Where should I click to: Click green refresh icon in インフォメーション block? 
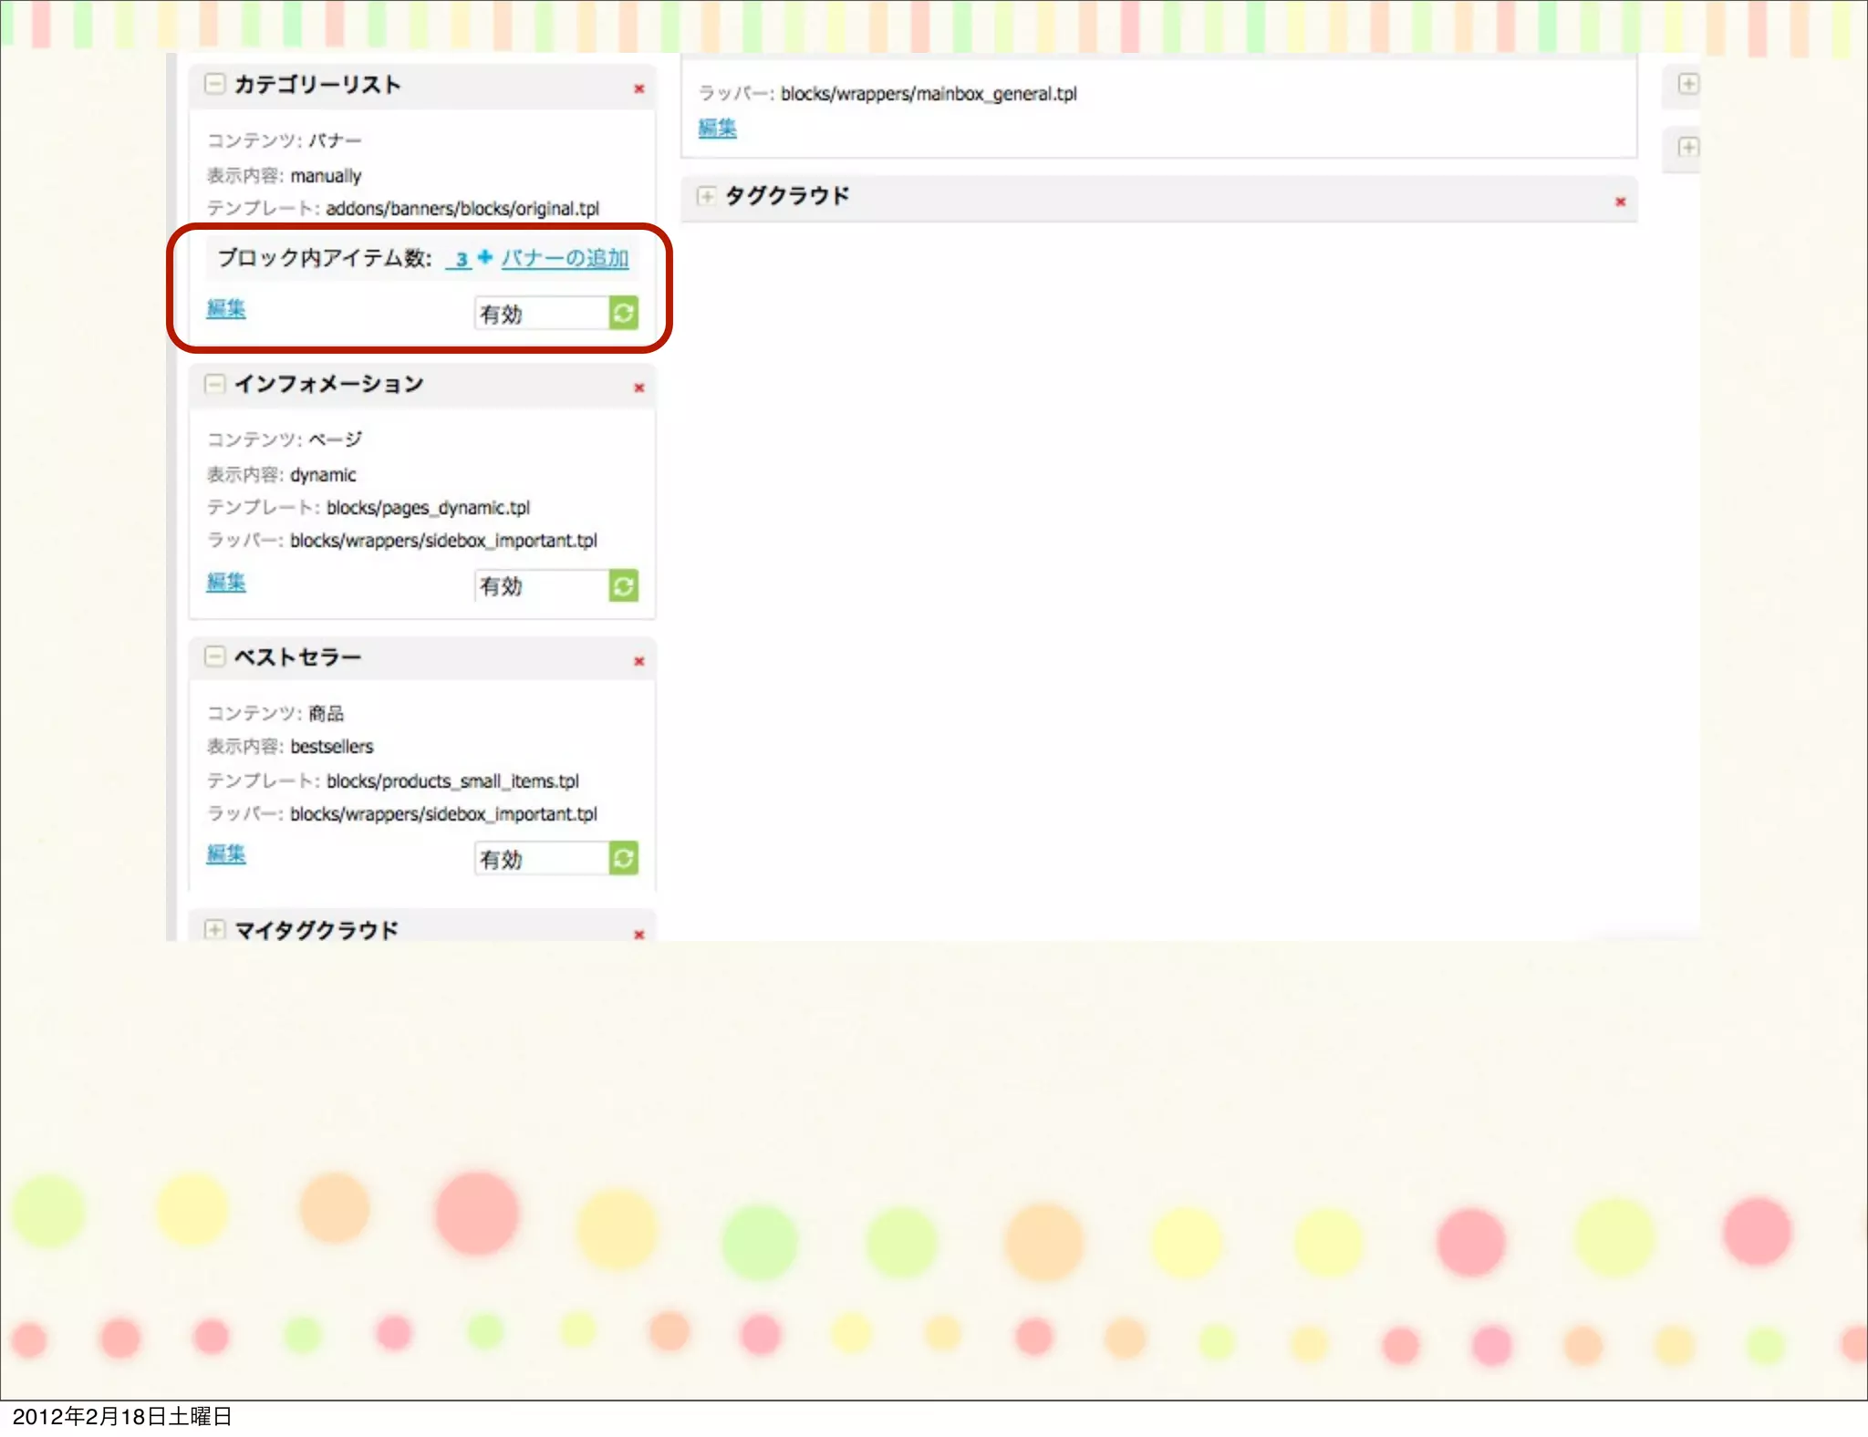click(624, 585)
